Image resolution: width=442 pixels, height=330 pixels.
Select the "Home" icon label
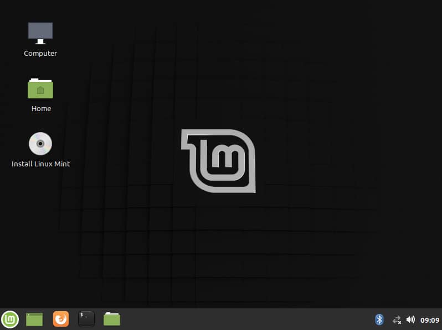(x=41, y=108)
